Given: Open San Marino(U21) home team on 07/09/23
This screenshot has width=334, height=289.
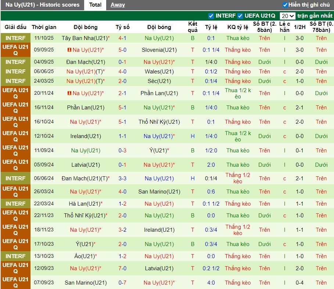Looking at the screenshot, I should point(86,283).
